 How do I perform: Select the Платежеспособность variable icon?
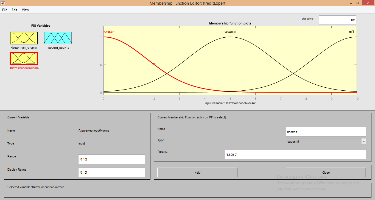[24, 59]
